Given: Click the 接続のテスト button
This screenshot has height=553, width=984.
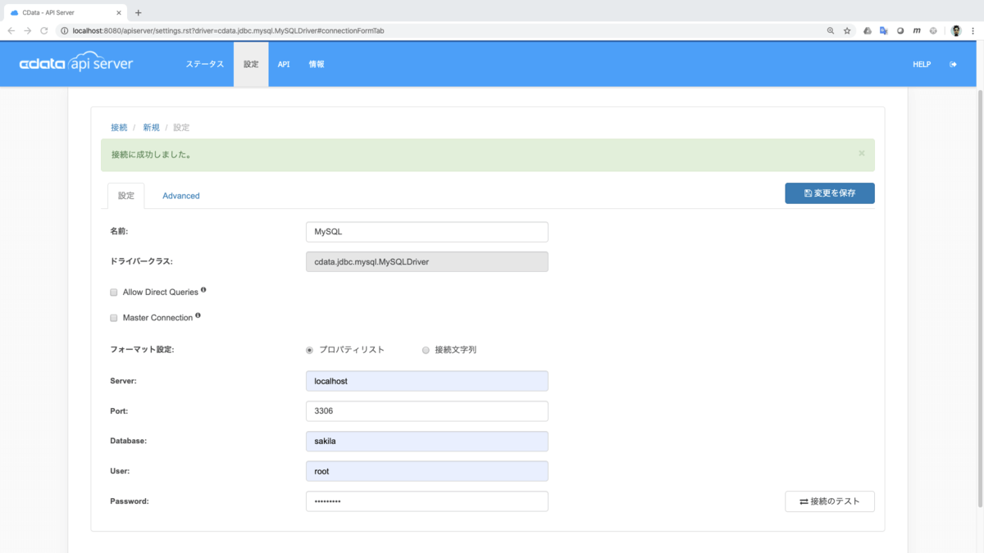Looking at the screenshot, I should coord(830,501).
